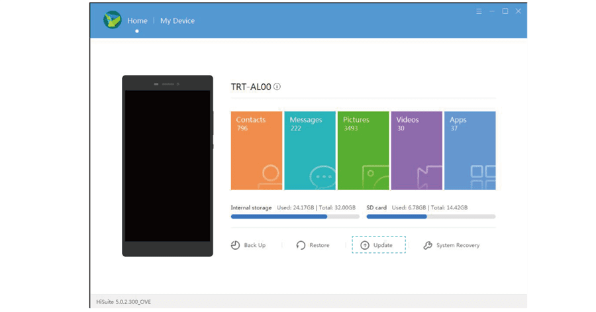This screenshot has width=596, height=312.
Task: Open the device info icon beside TRT-AL00
Action: [x=277, y=87]
